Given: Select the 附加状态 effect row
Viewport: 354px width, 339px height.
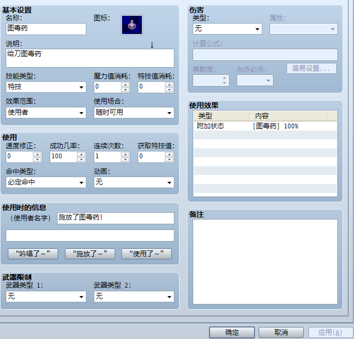Looking at the screenshot, I should pyautogui.click(x=265, y=126).
